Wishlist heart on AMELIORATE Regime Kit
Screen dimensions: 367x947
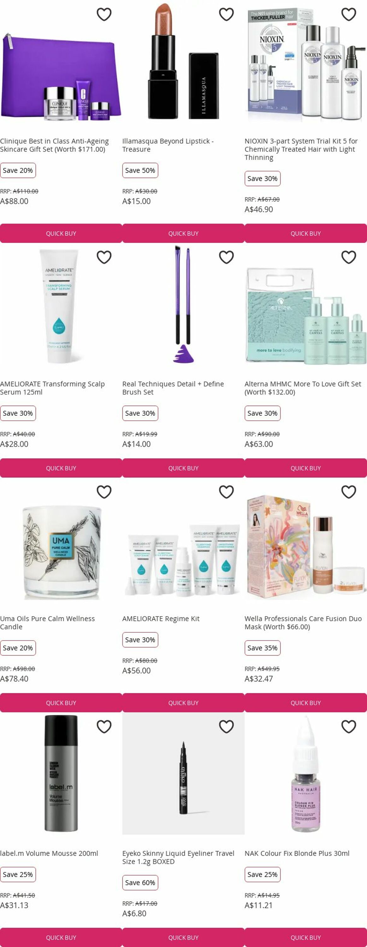coord(226,492)
